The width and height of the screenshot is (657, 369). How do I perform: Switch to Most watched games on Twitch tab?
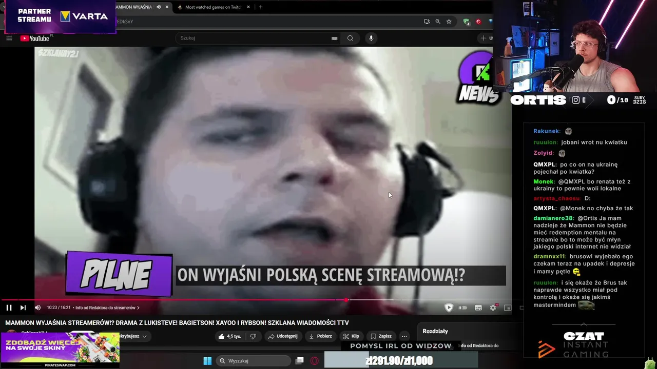pos(213,7)
